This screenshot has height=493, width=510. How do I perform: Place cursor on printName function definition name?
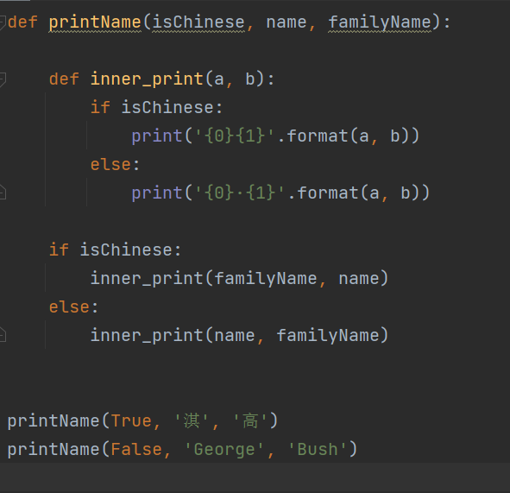point(95,22)
